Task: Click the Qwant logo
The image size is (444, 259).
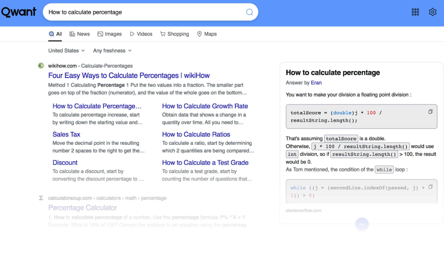Action: pos(18,12)
